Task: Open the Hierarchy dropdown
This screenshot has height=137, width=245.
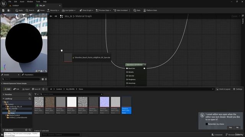Action: (53, 10)
